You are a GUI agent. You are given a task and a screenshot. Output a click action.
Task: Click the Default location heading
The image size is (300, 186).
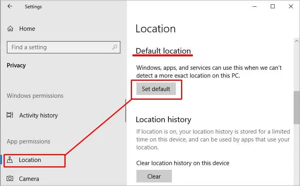[x=163, y=51]
